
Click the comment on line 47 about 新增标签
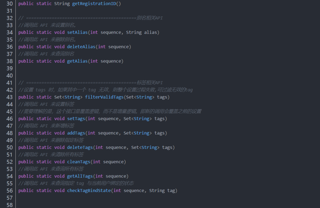[x=46, y=126]
